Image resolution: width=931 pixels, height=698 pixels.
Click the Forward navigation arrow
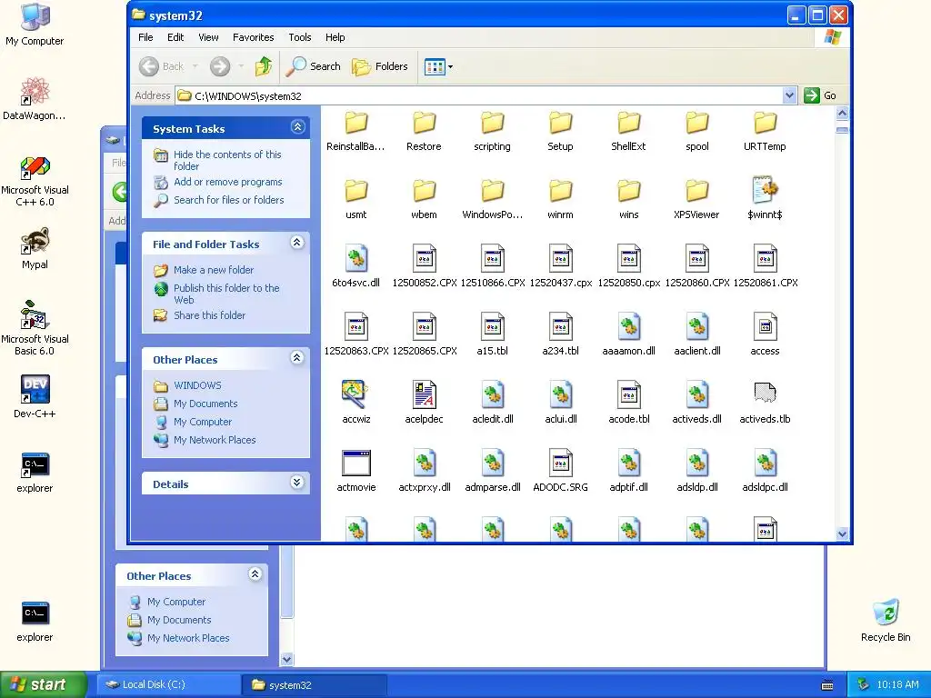tap(220, 66)
